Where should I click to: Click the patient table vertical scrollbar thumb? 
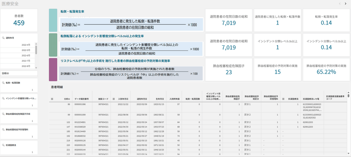click(348, 95)
